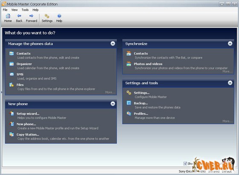The height and width of the screenshot is (175, 239).
Task: Click the Home toolbar icon
Action: pyautogui.click(x=8, y=16)
